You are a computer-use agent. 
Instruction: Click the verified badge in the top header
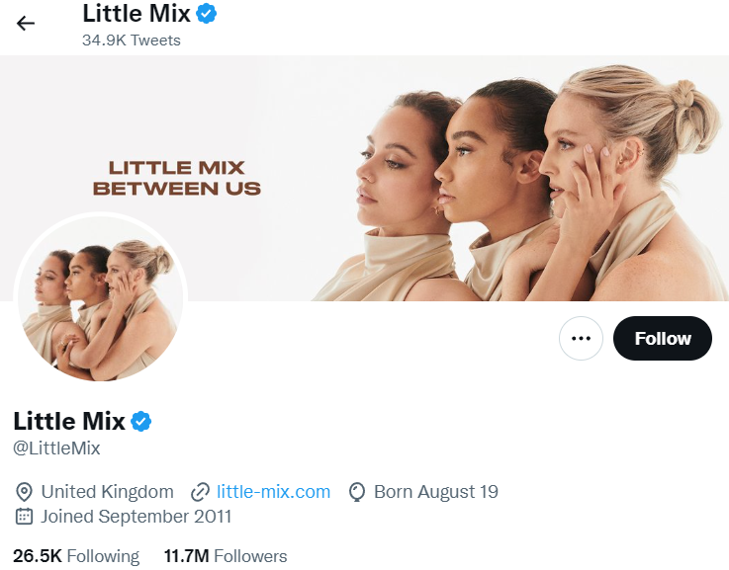[207, 14]
